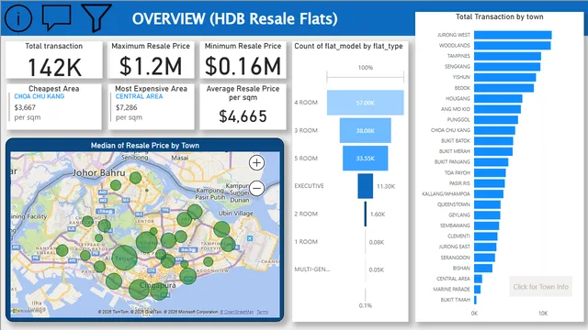Select the HOUGANG bar
Viewport: 588px width, 330px height.
(498, 98)
